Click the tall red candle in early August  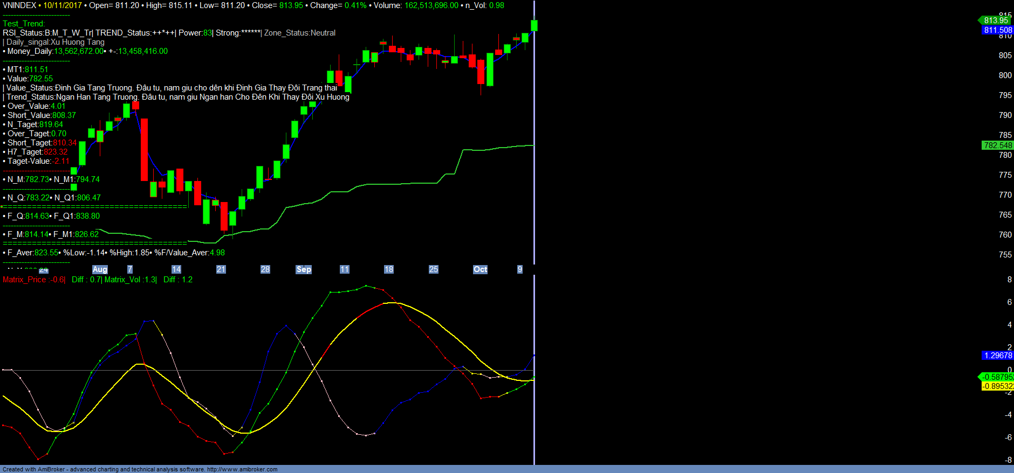click(x=144, y=149)
